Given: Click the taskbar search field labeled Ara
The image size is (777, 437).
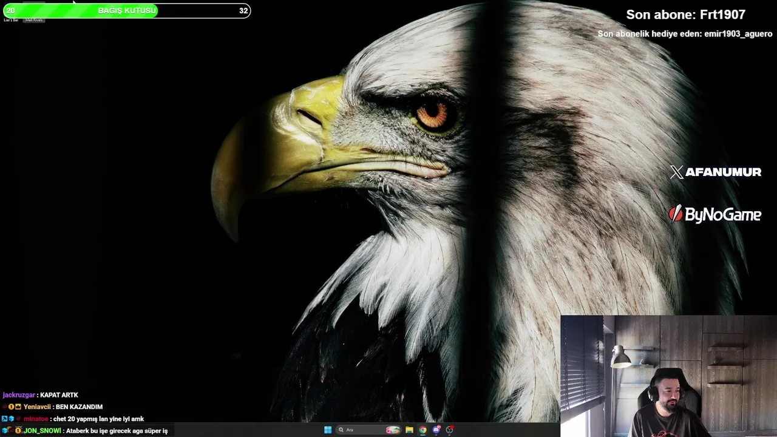Looking at the screenshot, I should coord(369,430).
